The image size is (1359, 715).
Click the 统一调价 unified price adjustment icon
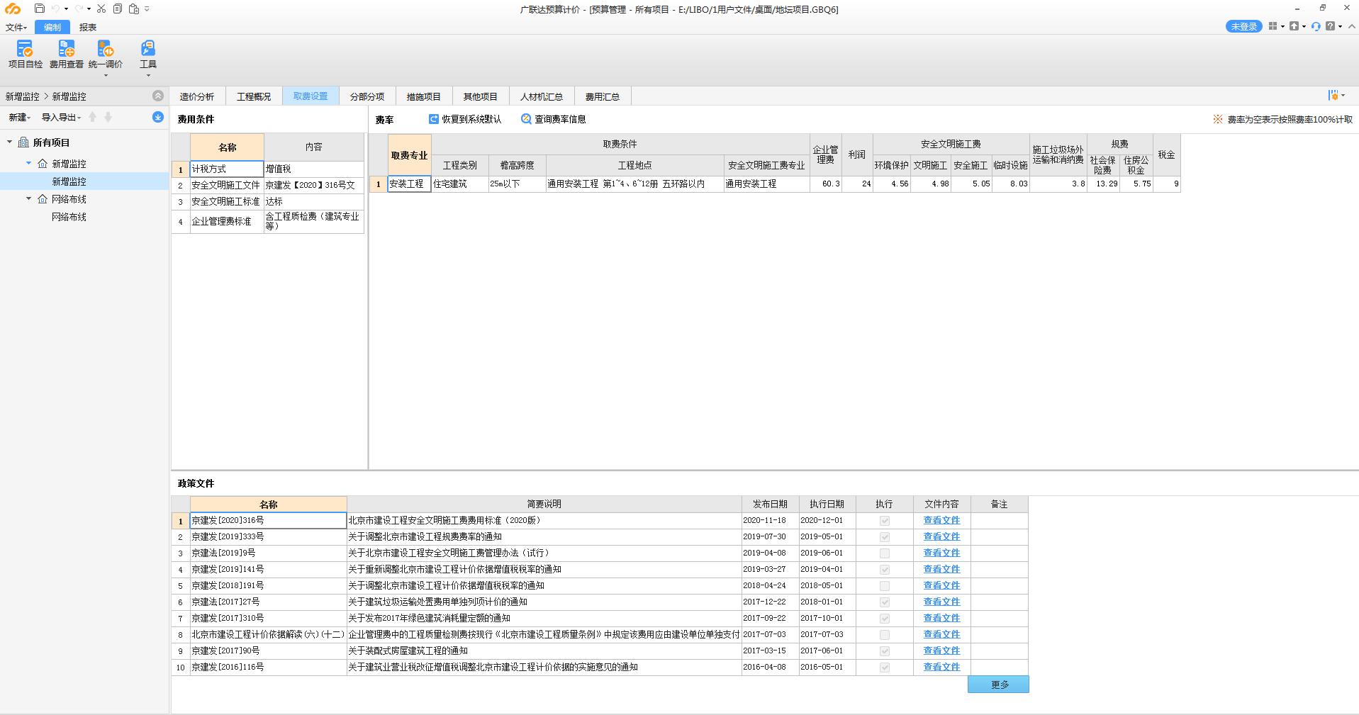(x=106, y=48)
